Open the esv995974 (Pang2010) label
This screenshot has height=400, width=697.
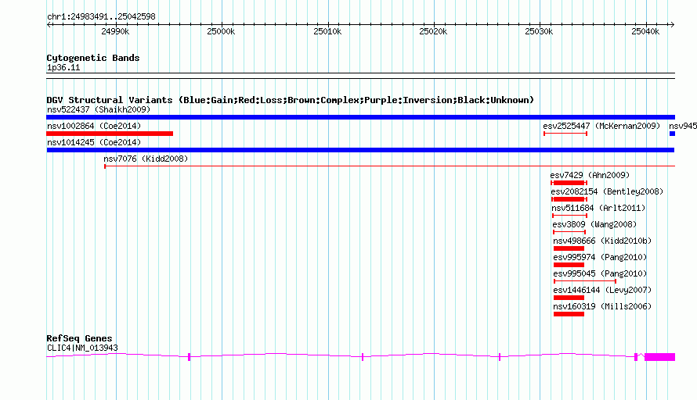pos(600,257)
